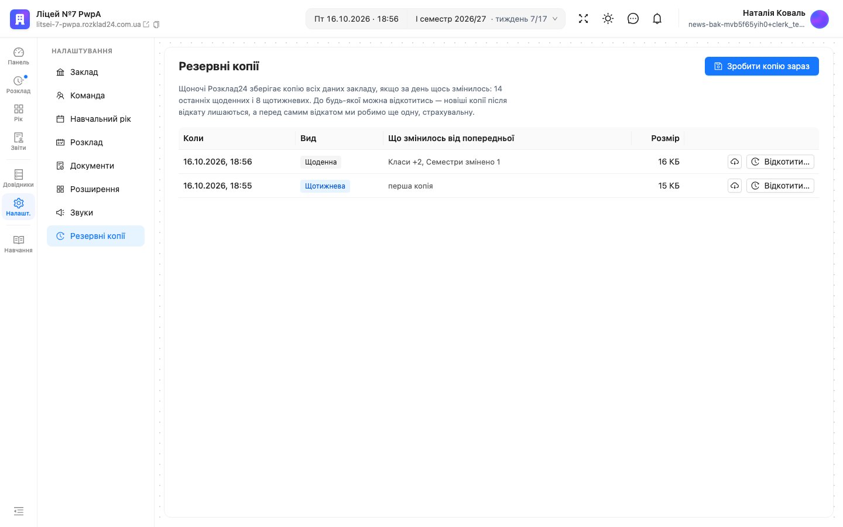Open Заклад settings section
The height and width of the screenshot is (527, 843).
click(95, 72)
